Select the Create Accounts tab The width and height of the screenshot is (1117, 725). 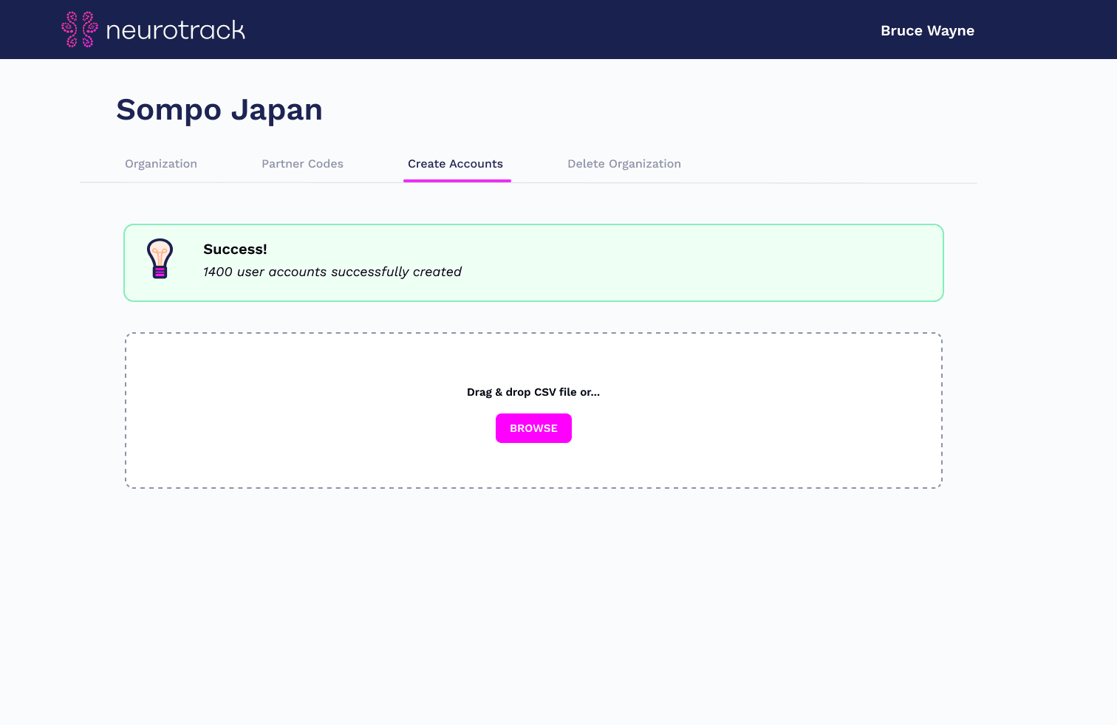[456, 163]
